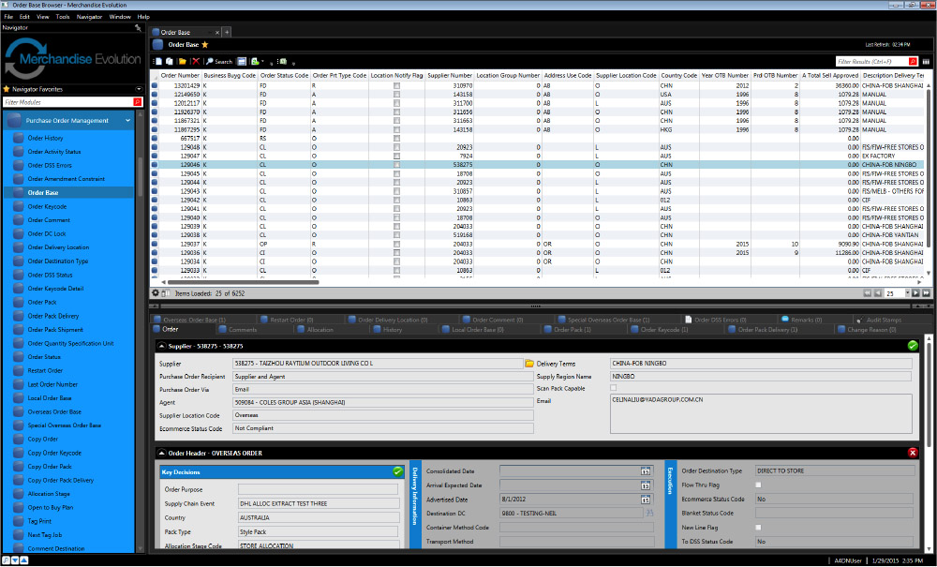
Task: Collapse the Order Header section
Action: [161, 453]
